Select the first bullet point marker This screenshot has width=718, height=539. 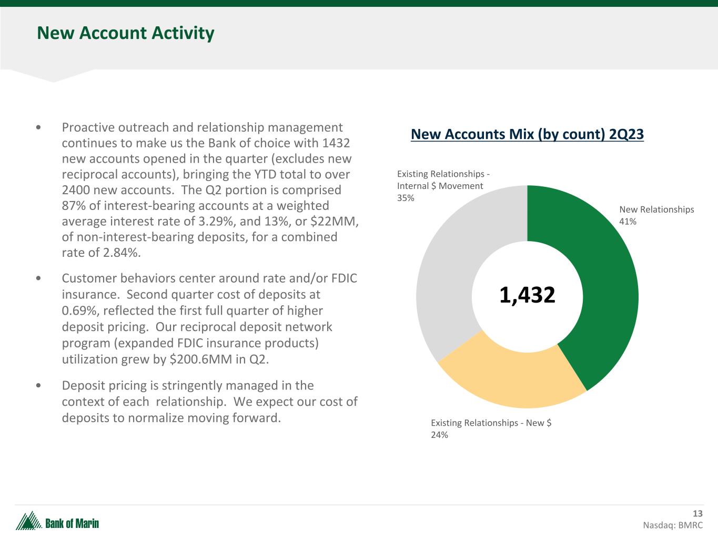click(x=39, y=128)
